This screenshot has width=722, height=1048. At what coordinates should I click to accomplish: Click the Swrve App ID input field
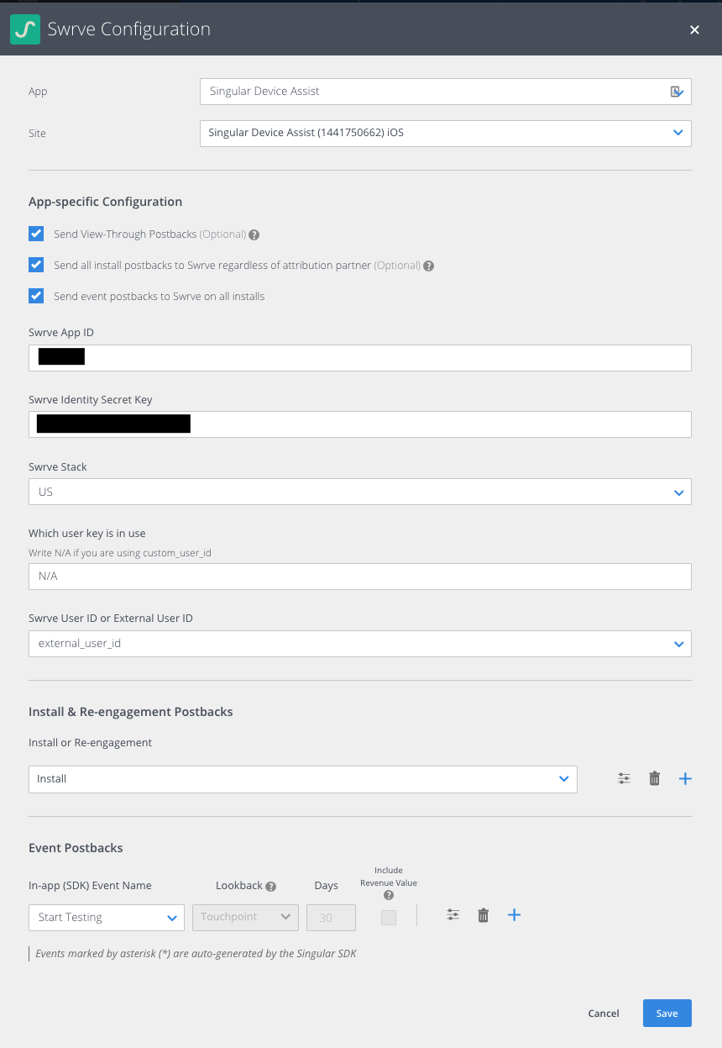pos(360,357)
